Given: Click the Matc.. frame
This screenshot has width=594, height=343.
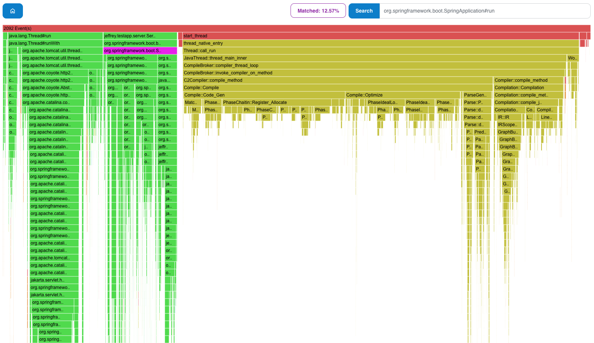Looking at the screenshot, I should pos(193,102).
